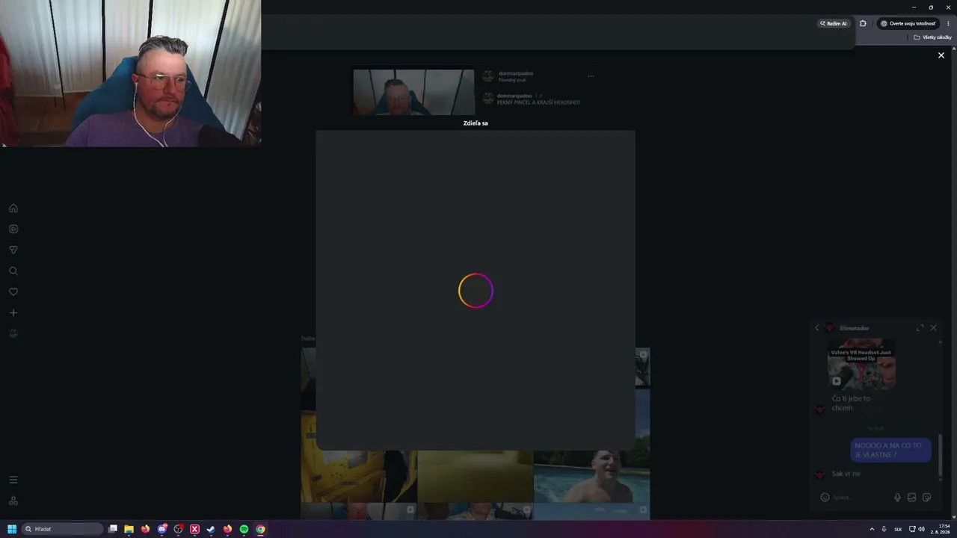Open the hamburger More menu in sidebar
This screenshot has height=538, width=957.
13,480
